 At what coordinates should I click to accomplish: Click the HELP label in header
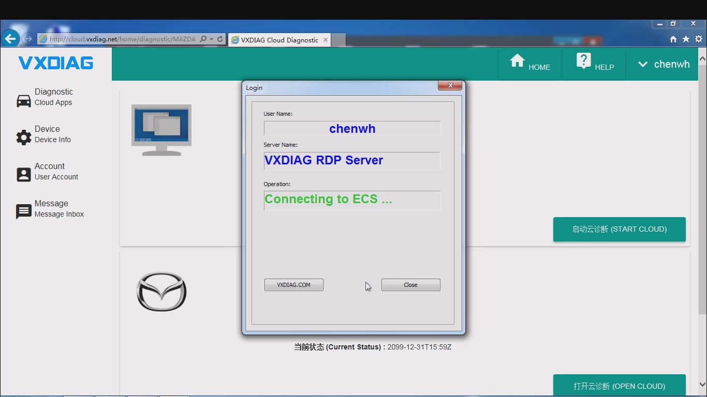(605, 67)
